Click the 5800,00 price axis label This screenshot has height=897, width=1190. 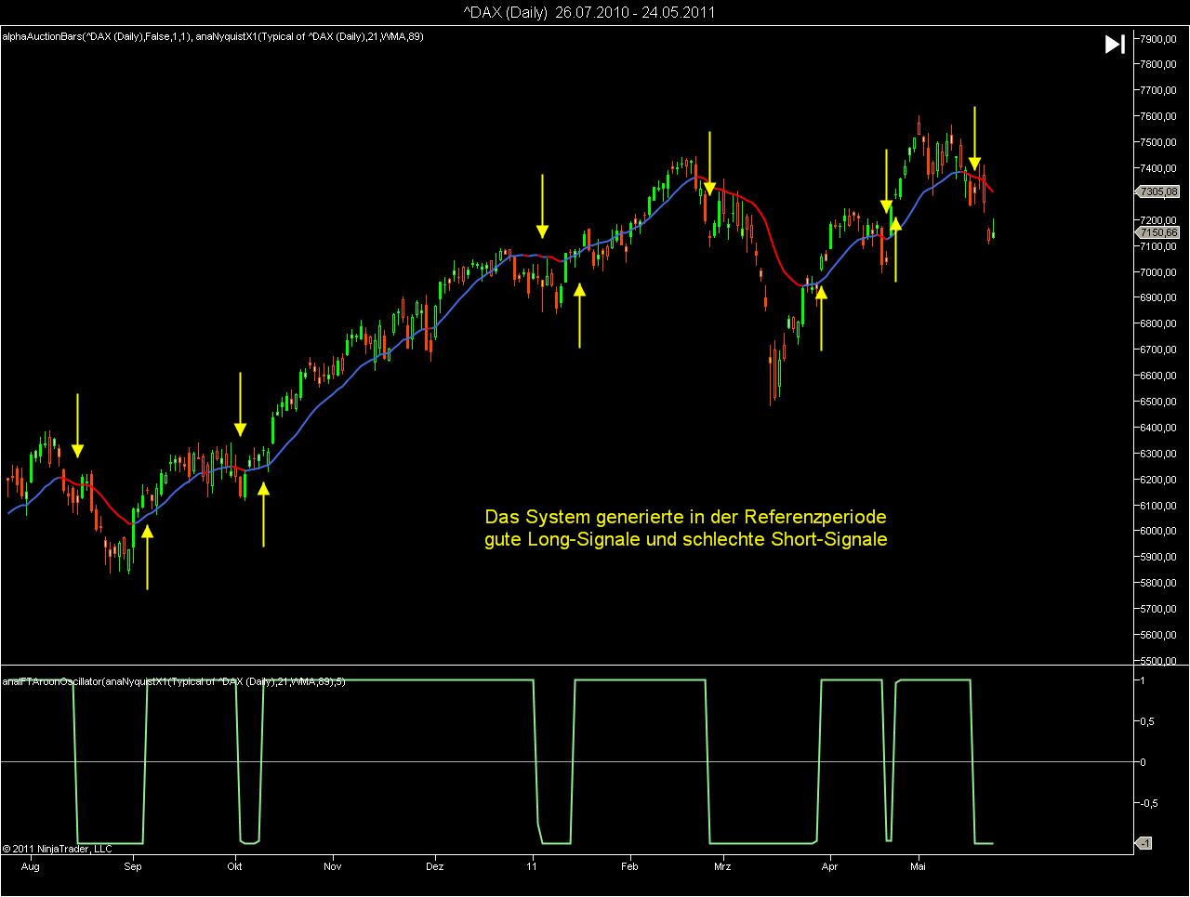(x=1159, y=584)
